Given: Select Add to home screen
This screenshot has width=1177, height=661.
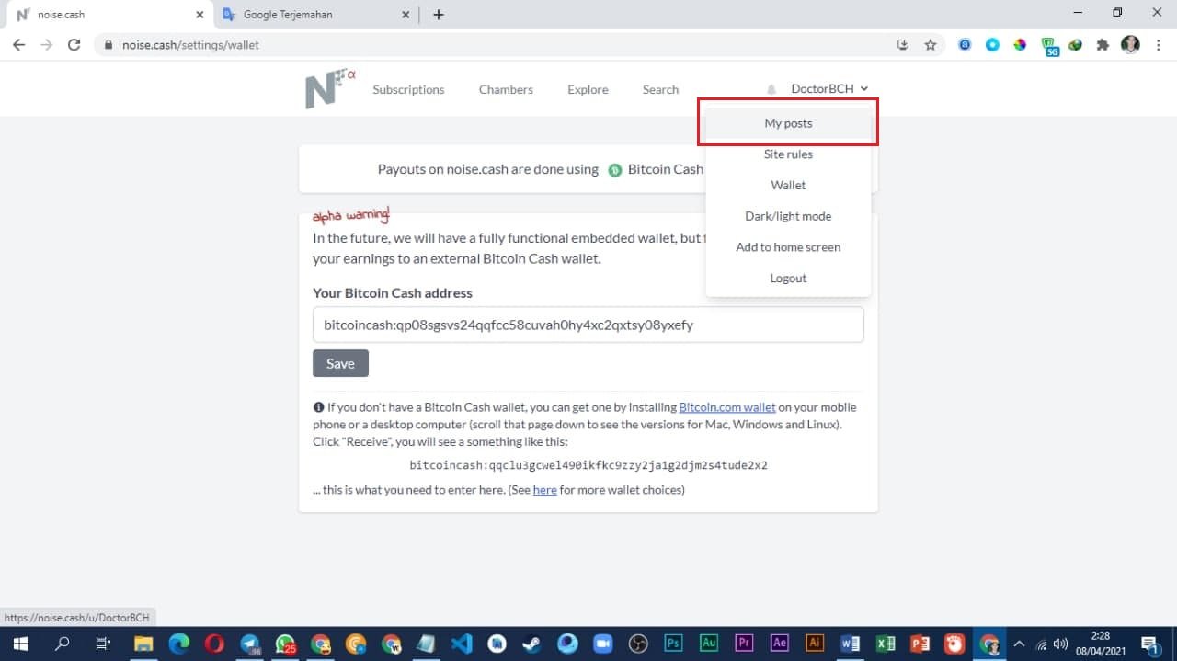Looking at the screenshot, I should coord(788,247).
